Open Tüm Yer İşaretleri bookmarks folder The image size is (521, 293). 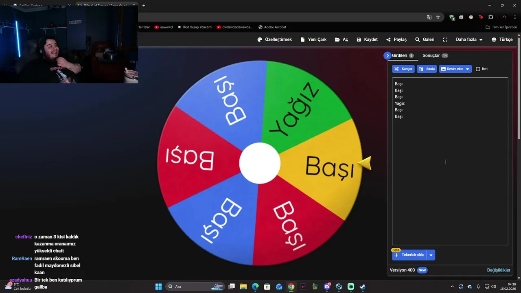pyautogui.click(x=501, y=27)
